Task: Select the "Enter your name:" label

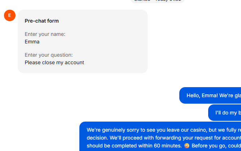Action: [45, 34]
